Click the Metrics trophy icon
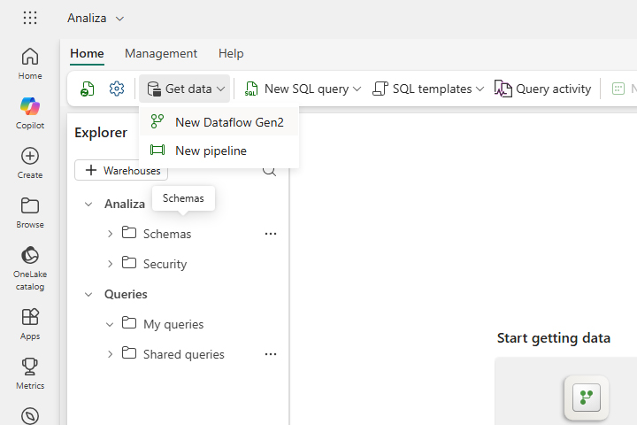637x425 pixels. coord(30,367)
